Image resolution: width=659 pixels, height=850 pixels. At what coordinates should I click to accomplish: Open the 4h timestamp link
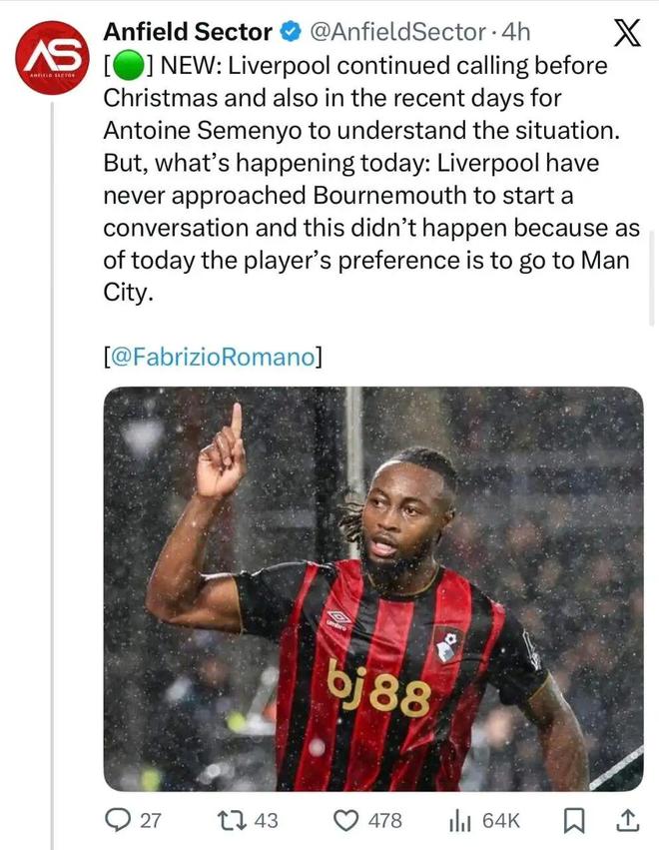tap(515, 33)
